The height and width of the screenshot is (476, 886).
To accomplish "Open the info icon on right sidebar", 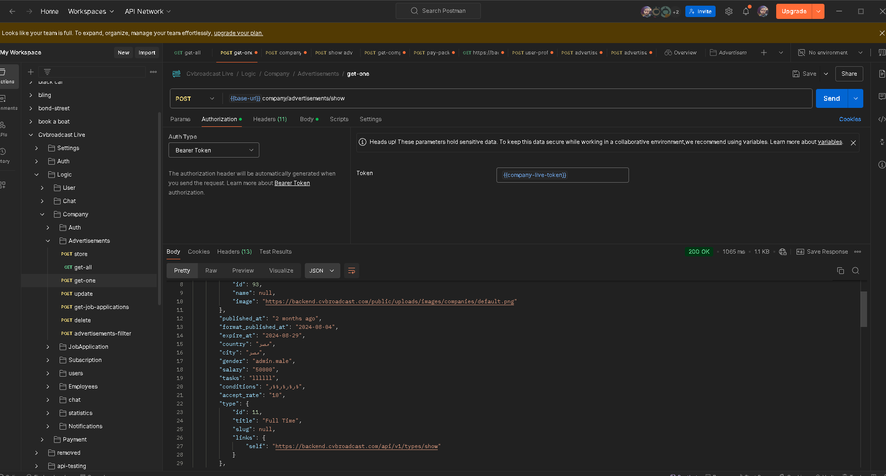I will coord(882,165).
